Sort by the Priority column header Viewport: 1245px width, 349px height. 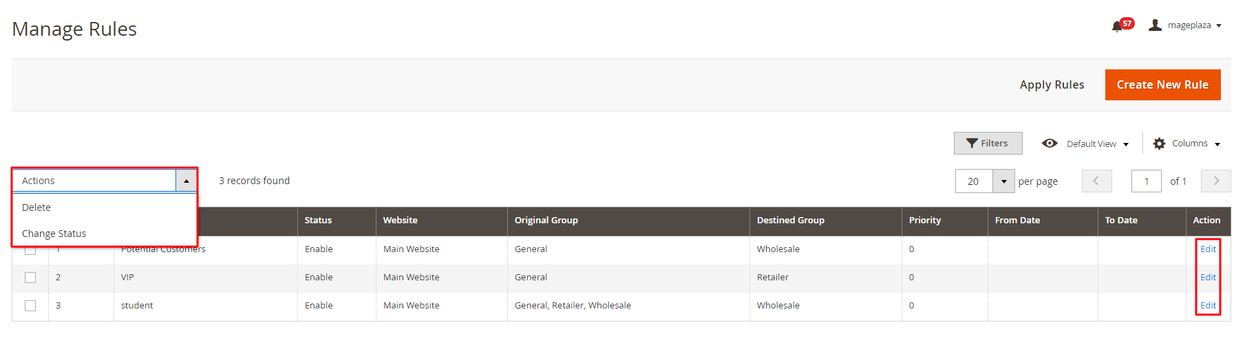click(924, 221)
